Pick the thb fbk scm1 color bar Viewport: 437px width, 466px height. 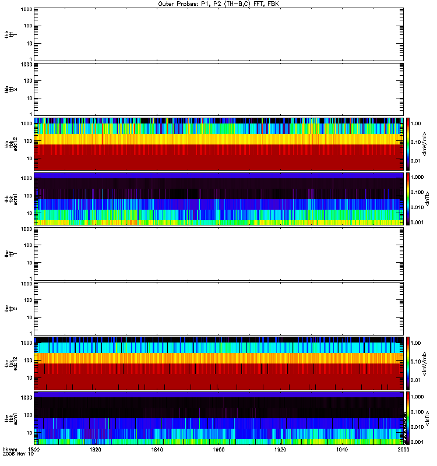pyautogui.click(x=408, y=199)
